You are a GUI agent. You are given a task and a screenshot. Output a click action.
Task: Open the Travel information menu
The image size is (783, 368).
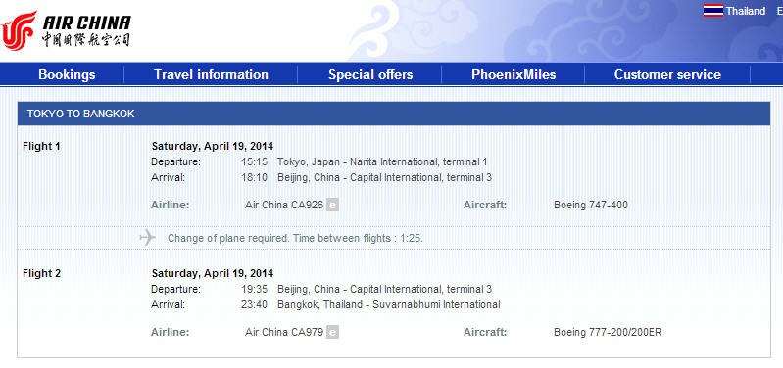point(211,74)
